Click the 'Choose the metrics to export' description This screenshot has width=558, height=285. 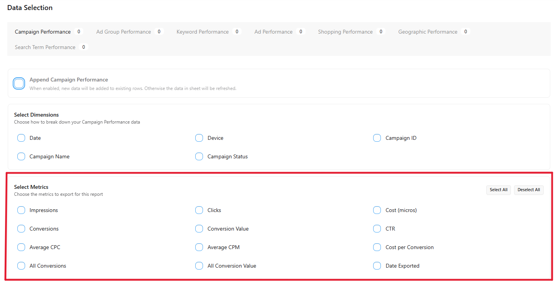point(59,194)
